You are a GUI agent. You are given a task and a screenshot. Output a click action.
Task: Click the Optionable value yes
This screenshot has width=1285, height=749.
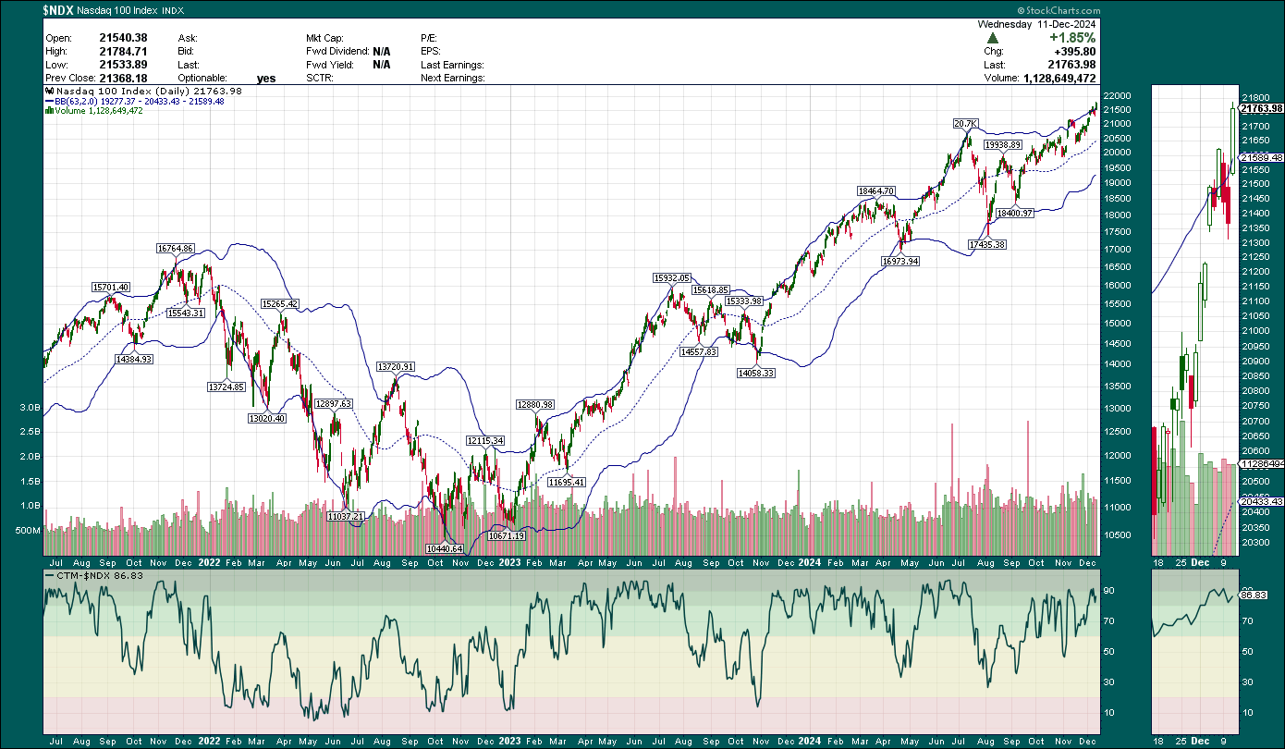pyautogui.click(x=266, y=79)
